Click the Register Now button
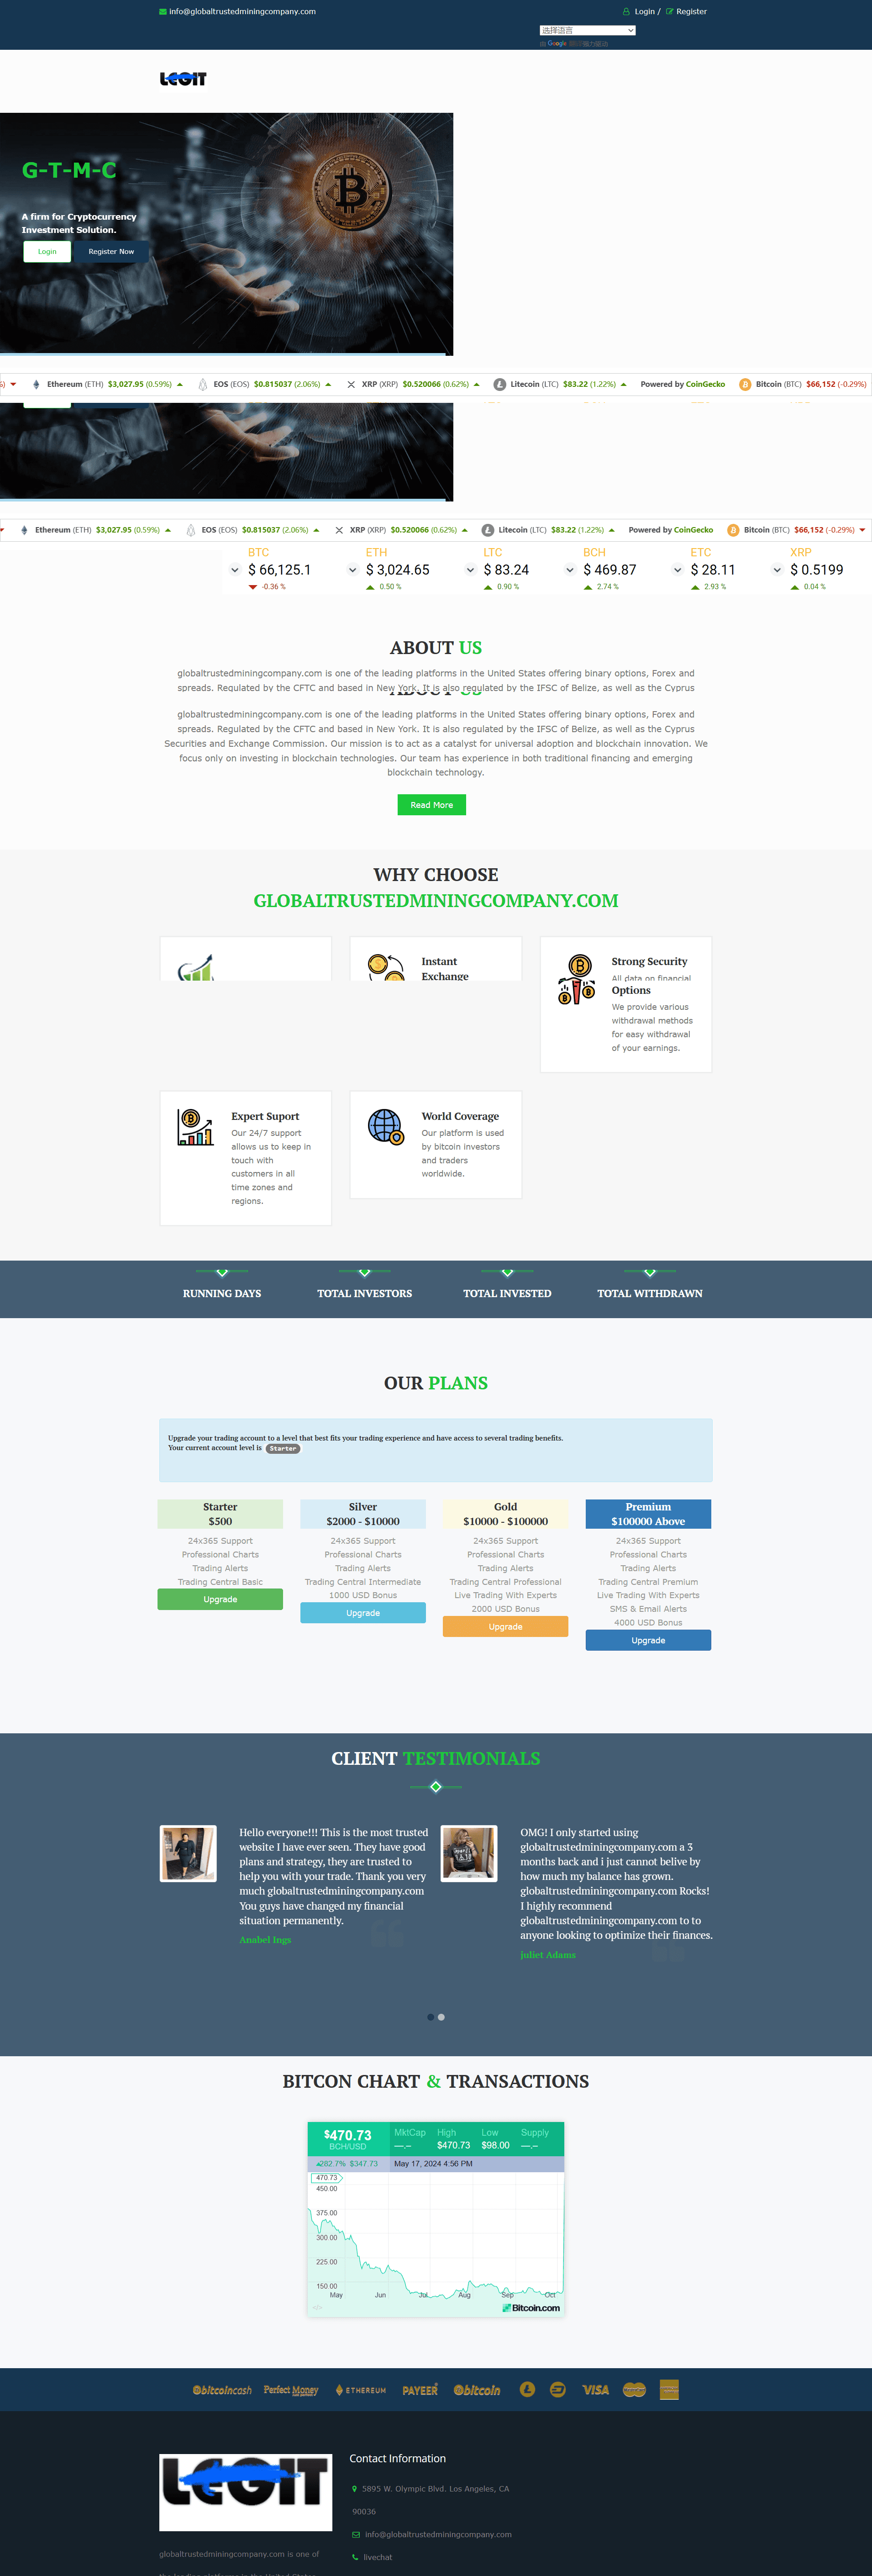Viewport: 872px width, 2576px height. coord(111,252)
